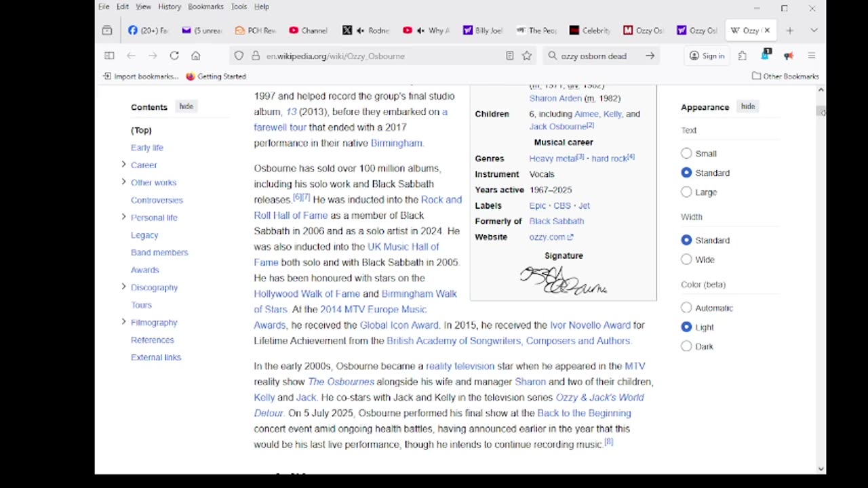The height and width of the screenshot is (488, 868).
Task: Click the Ozzy Osbourne signature image
Action: click(x=564, y=280)
